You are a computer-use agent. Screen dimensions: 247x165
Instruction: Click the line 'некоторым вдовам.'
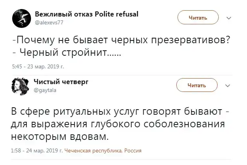[x=59, y=137]
